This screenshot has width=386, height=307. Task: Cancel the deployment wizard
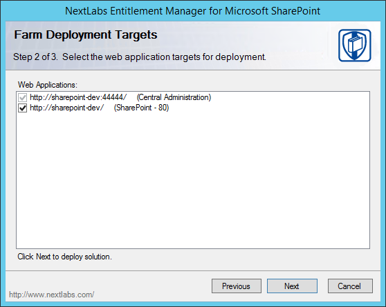tap(350, 286)
